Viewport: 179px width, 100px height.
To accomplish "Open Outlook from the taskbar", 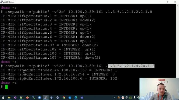I will point(70,97).
